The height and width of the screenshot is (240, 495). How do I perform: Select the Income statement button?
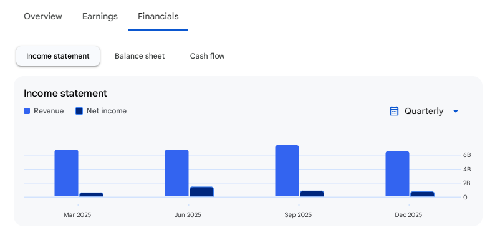58,56
